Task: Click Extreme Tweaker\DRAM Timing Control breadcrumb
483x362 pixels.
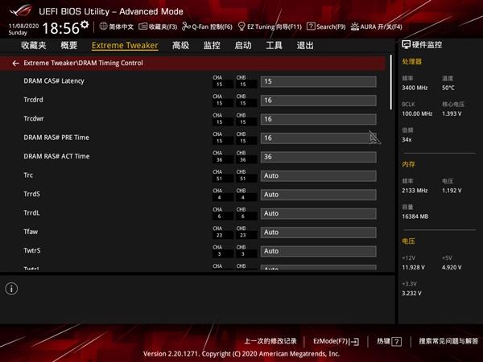Action: point(83,63)
